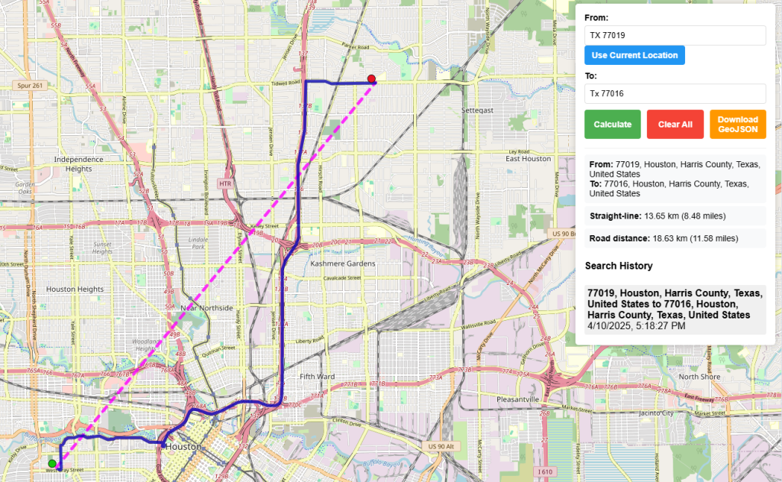Click the East Houston map label
Screen dimensions: 782x482
click(x=528, y=159)
